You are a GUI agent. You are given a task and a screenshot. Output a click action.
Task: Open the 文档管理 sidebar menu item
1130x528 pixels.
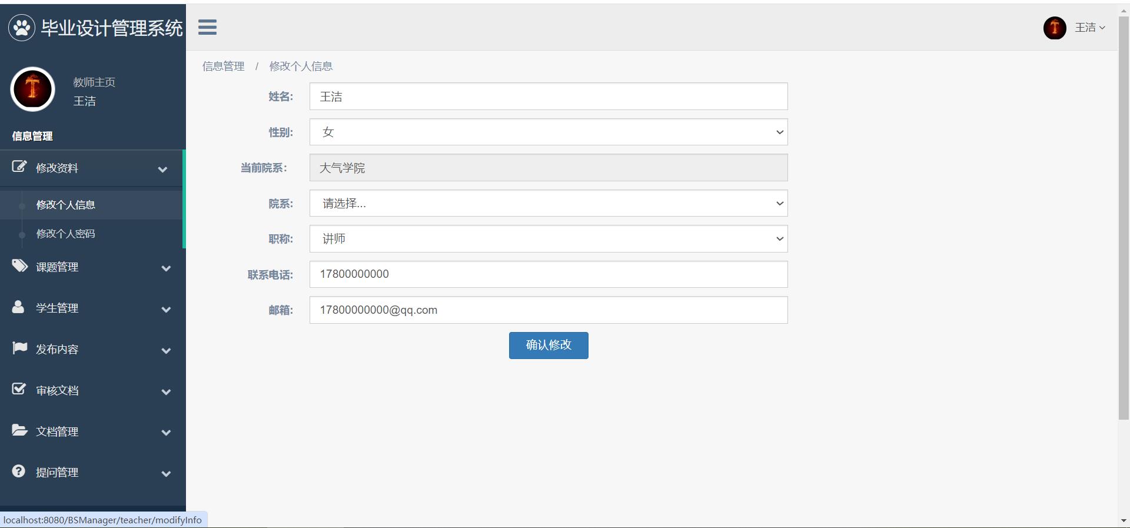pyautogui.click(x=93, y=431)
